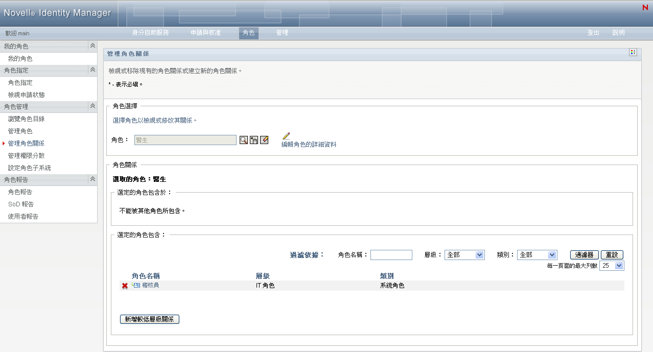Collapse the 角色管理 sidebar section

point(92,106)
